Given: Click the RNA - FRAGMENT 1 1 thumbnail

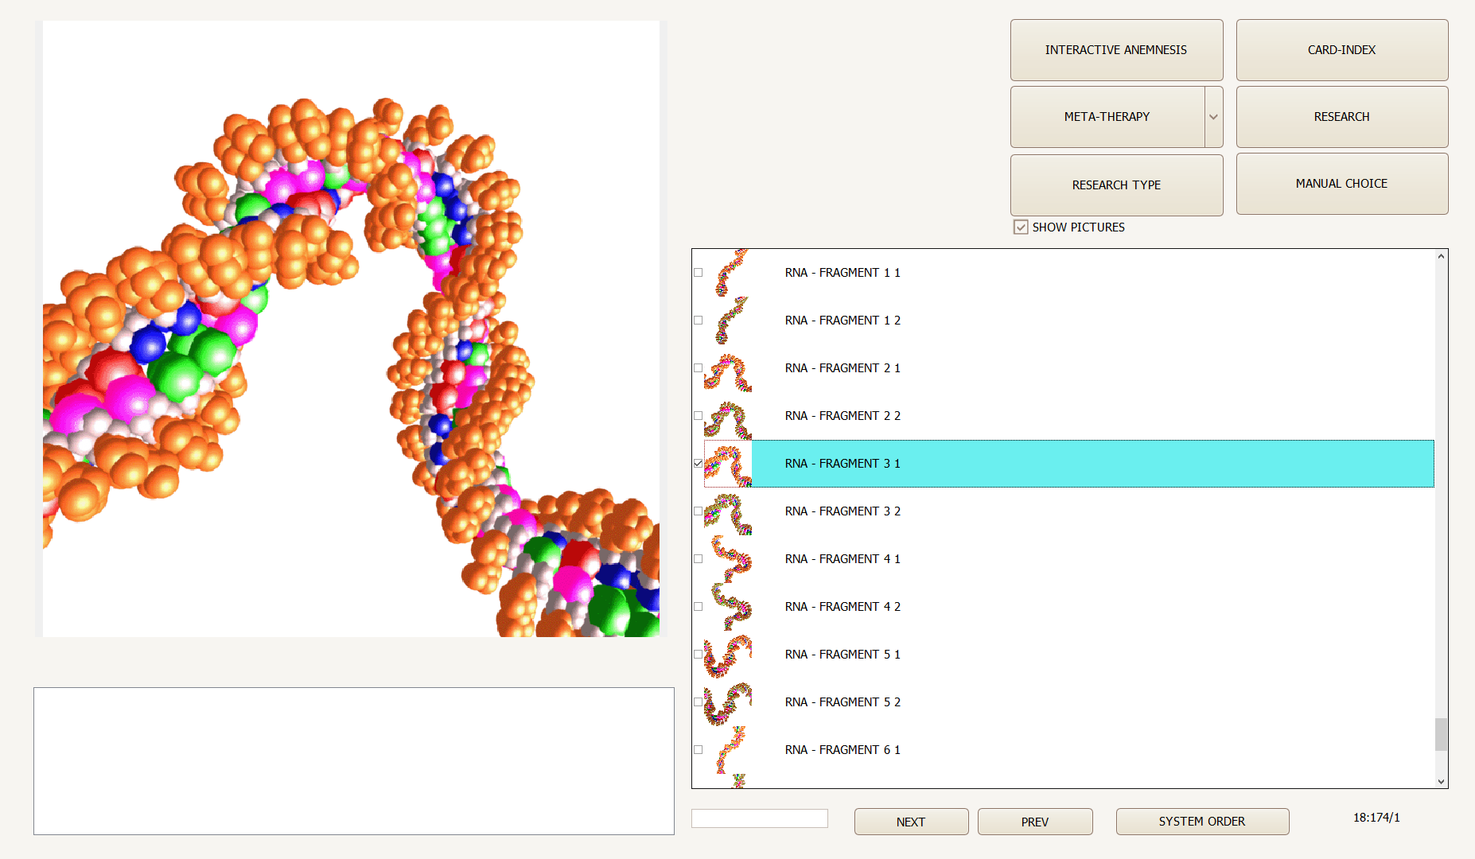Looking at the screenshot, I should tap(728, 273).
